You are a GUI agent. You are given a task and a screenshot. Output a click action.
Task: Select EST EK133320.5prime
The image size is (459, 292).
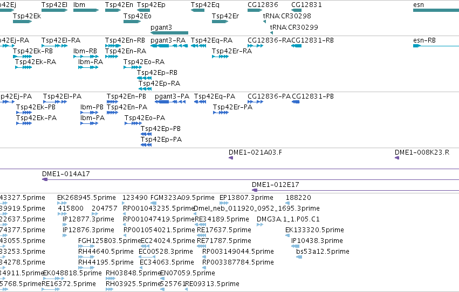[287, 235]
